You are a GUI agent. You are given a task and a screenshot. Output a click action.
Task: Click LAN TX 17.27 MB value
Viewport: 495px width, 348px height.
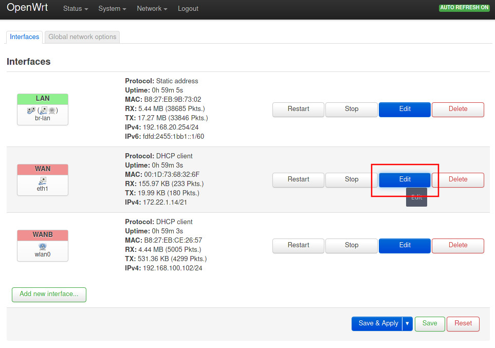pos(173,118)
